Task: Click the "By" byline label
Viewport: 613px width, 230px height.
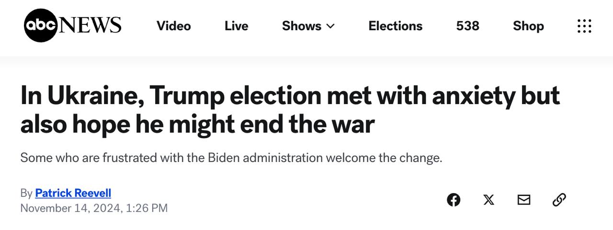Action: [26, 193]
